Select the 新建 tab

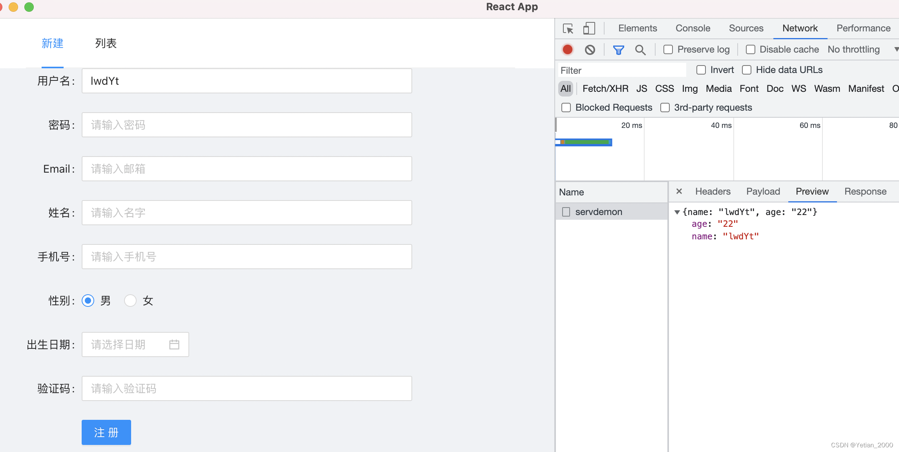52,43
